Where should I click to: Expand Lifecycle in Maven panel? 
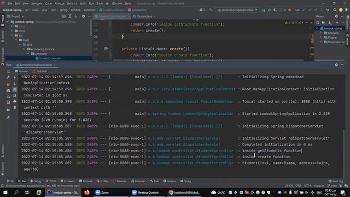(321, 33)
